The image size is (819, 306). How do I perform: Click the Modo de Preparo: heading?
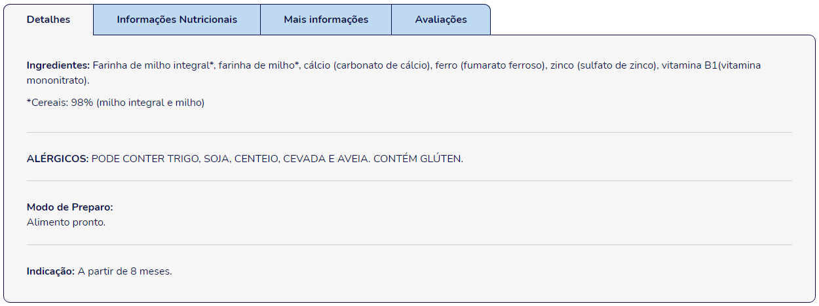pyautogui.click(x=70, y=207)
